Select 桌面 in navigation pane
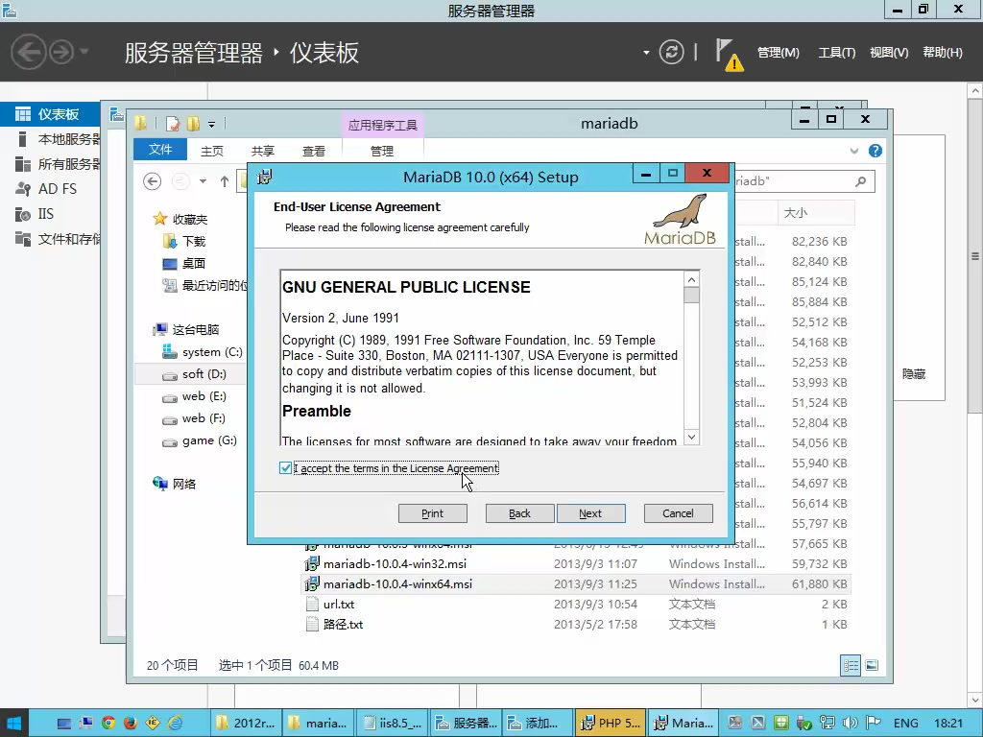The image size is (983, 737). pyautogui.click(x=194, y=263)
